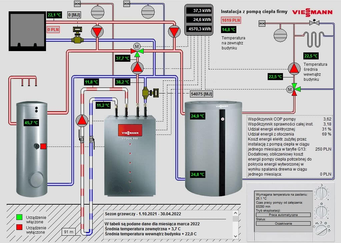Image resolution: width=341 pixels, height=243 pixels.
Task: Click the green 'Urządzenie włączone' legend square
Action: 19,217
